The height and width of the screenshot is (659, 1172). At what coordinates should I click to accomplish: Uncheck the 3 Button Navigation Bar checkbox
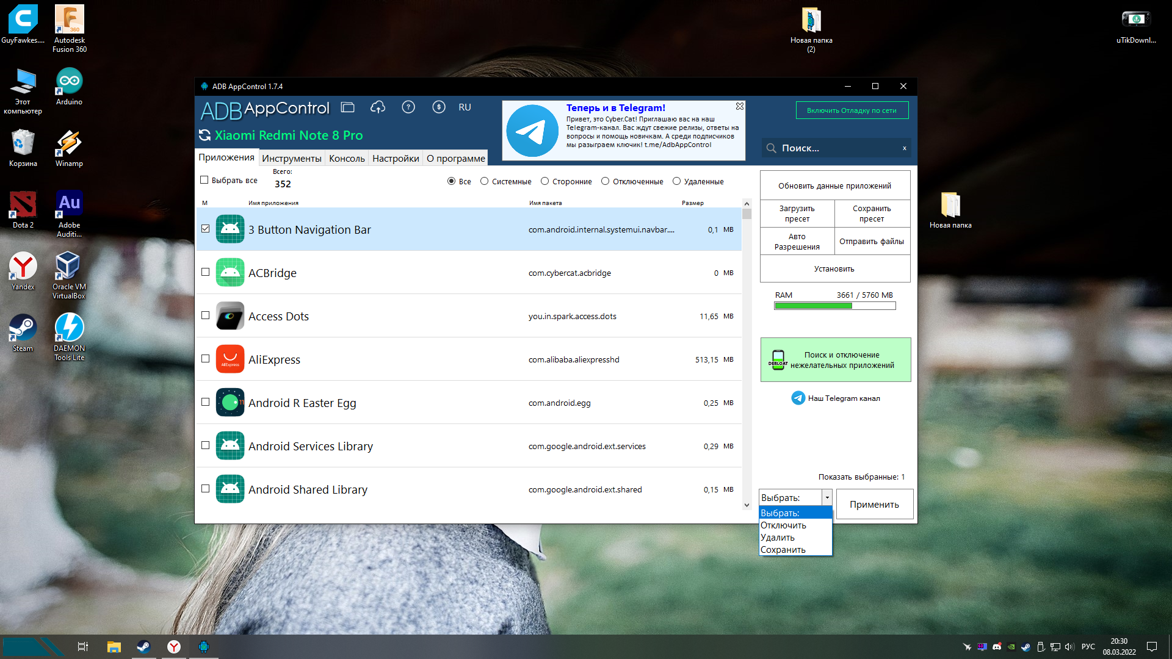click(x=206, y=229)
